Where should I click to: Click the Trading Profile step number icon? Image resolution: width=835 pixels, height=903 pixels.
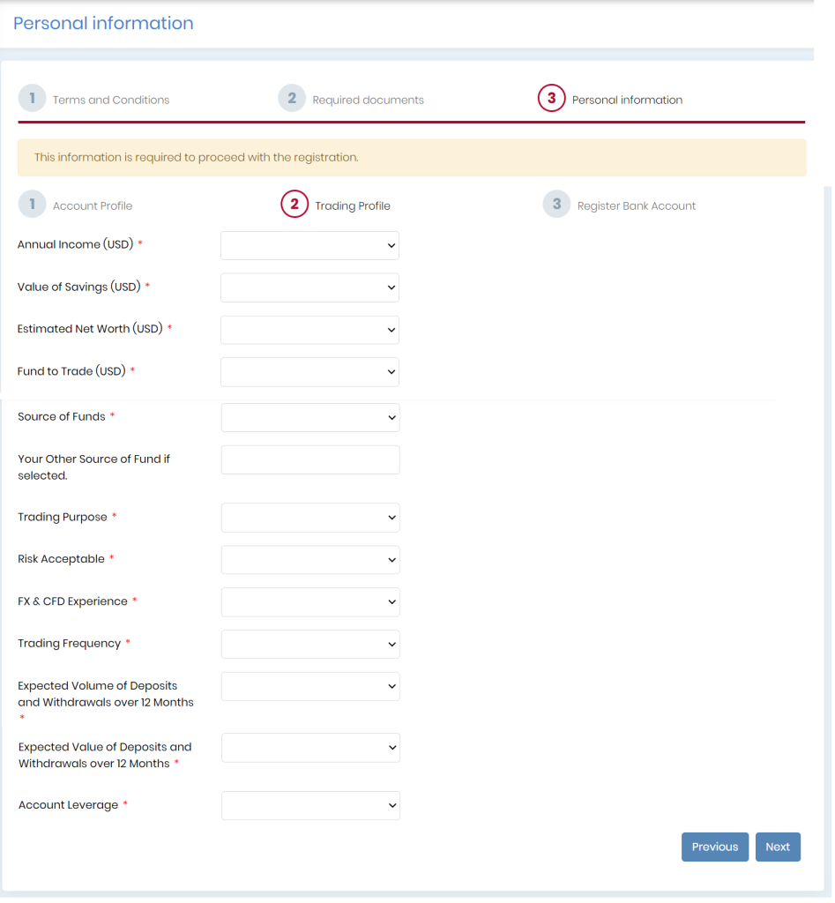pos(294,205)
